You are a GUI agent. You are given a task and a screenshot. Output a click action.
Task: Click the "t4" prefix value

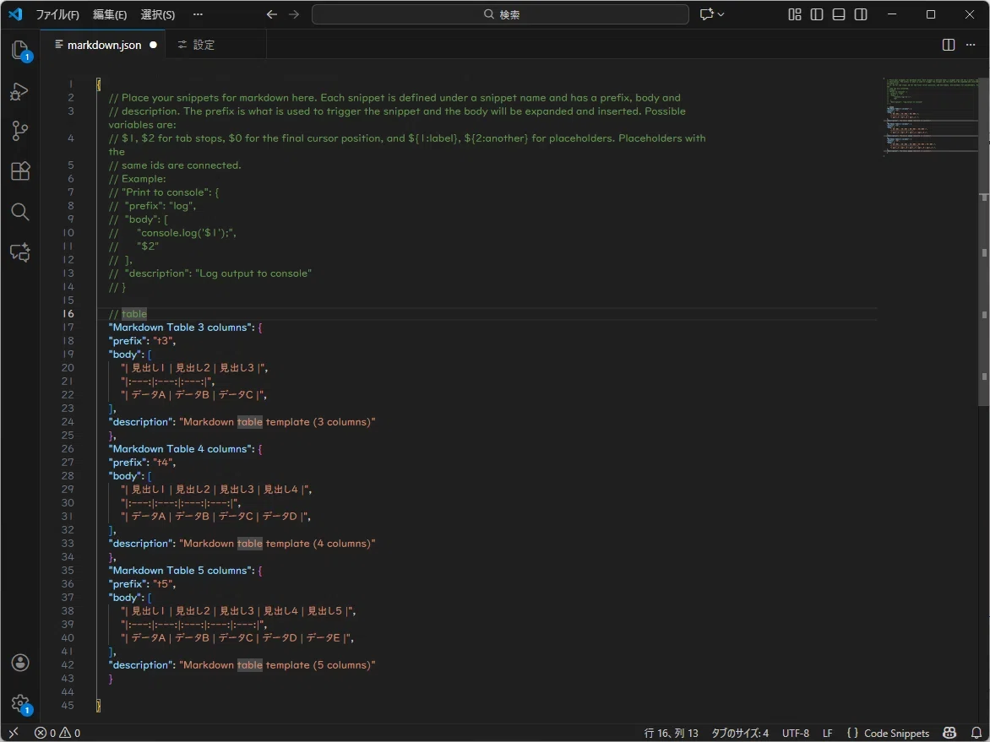pos(163,463)
